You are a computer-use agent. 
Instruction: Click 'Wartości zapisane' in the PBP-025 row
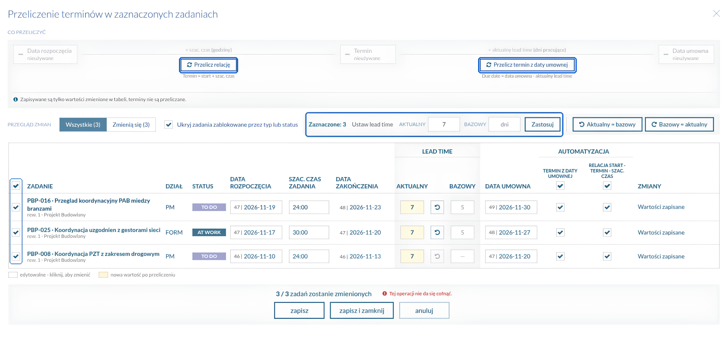(661, 232)
